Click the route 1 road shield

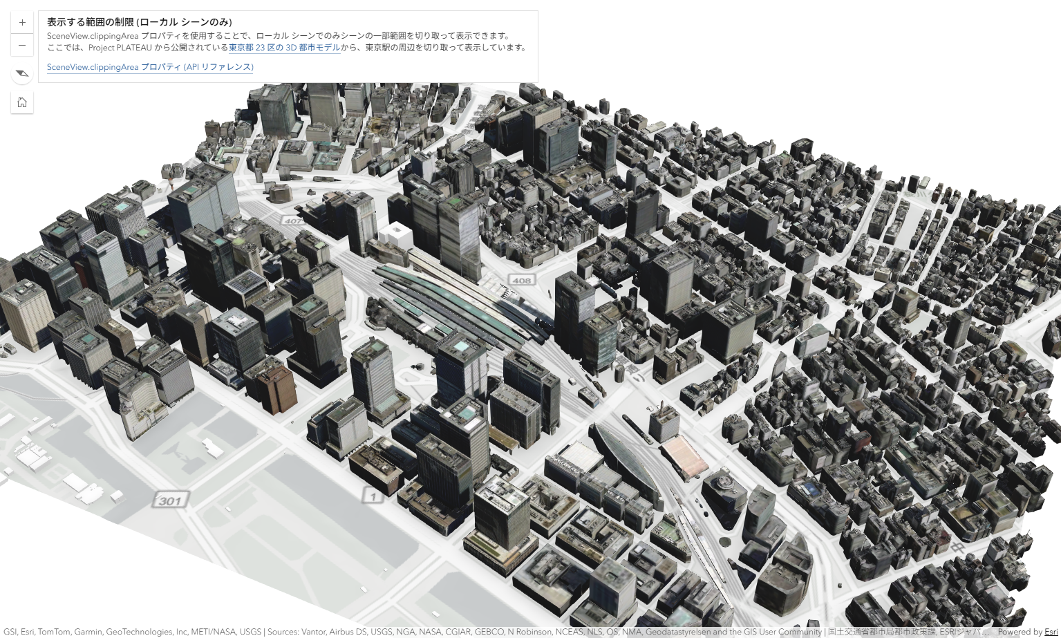tap(373, 496)
